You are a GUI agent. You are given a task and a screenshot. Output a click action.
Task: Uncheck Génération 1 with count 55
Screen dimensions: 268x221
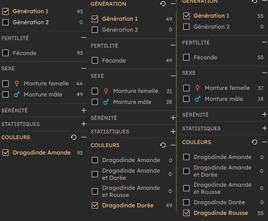(x=186, y=16)
